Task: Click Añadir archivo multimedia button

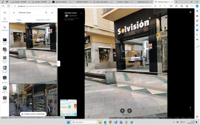Action: (x=33, y=114)
